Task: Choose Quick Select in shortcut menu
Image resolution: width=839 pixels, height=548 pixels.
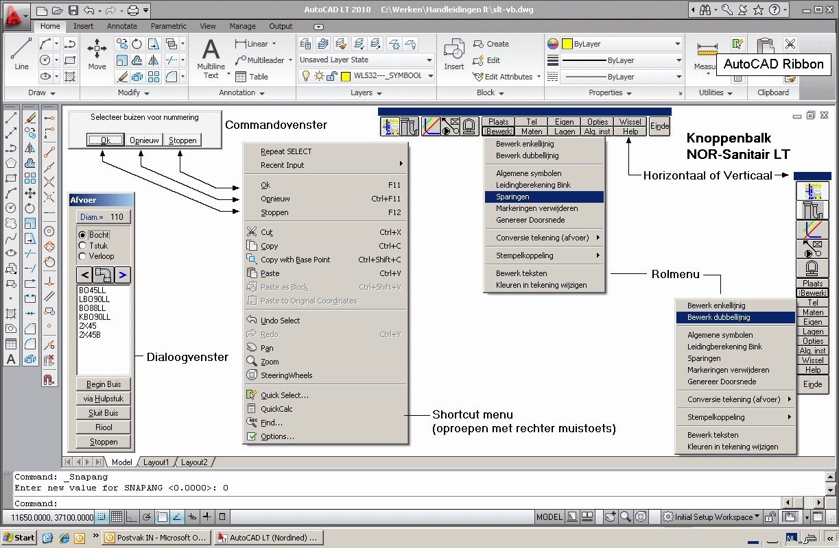Action: coord(285,395)
